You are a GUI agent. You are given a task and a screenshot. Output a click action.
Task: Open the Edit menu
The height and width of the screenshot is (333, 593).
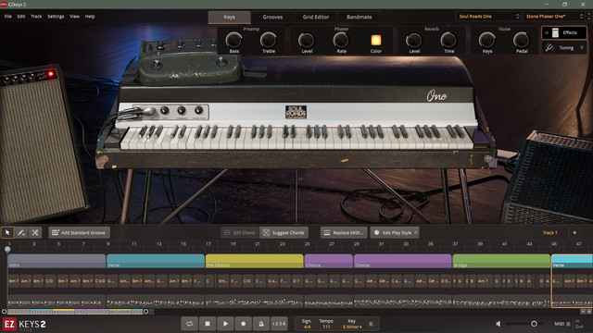(x=21, y=17)
